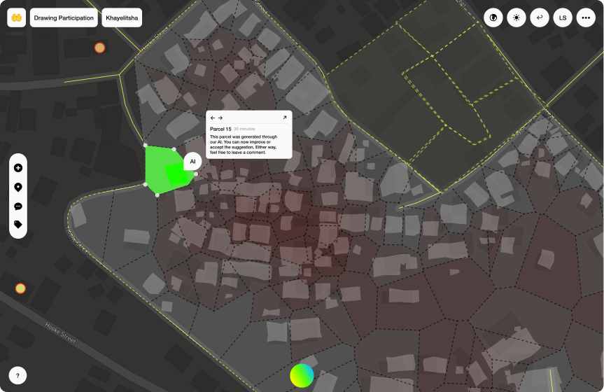Viewport: 604px width, 392px height.
Task: Go to previous parcel with left arrow
Action: click(x=213, y=118)
